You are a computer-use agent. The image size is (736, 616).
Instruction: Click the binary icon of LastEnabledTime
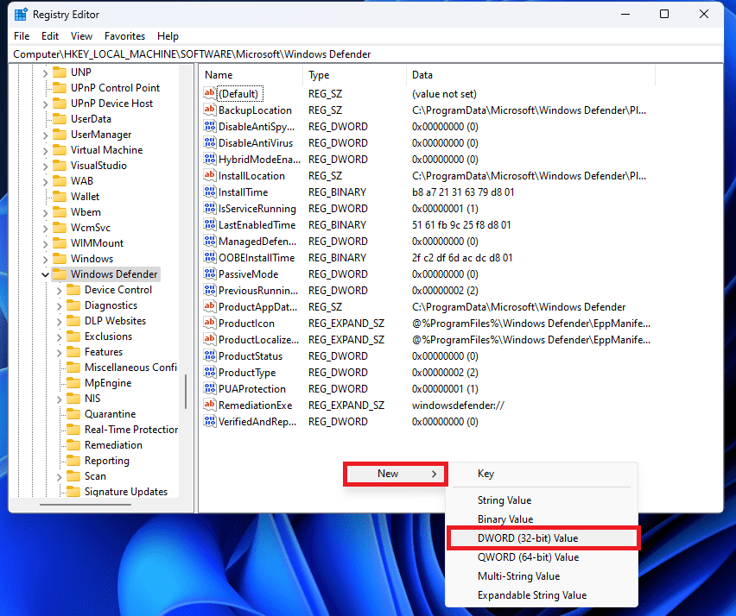(209, 225)
